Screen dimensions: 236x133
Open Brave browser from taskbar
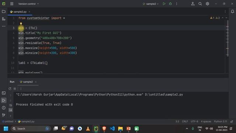[x=104, y=129]
